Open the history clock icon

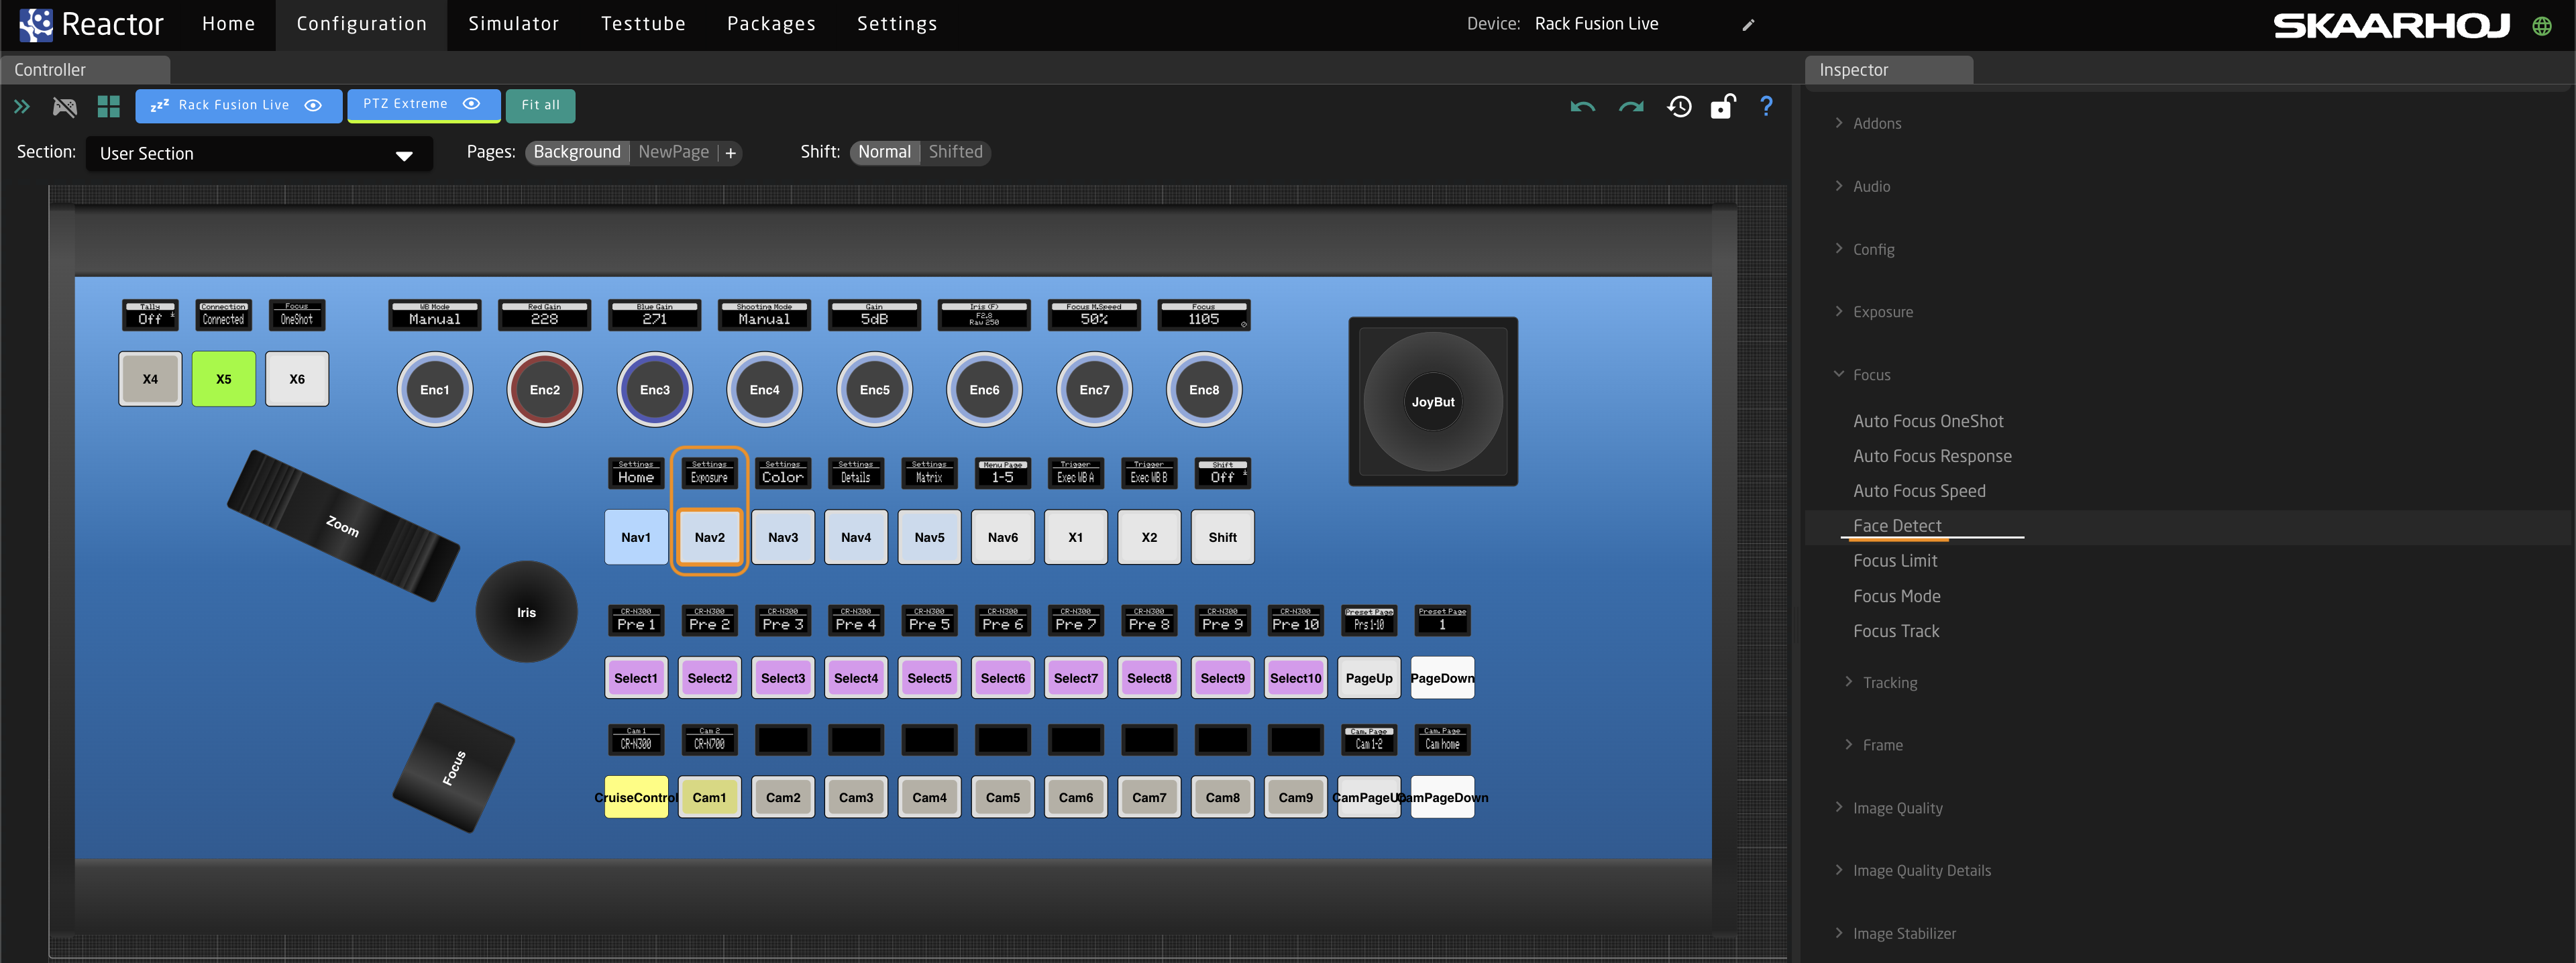click(1679, 107)
